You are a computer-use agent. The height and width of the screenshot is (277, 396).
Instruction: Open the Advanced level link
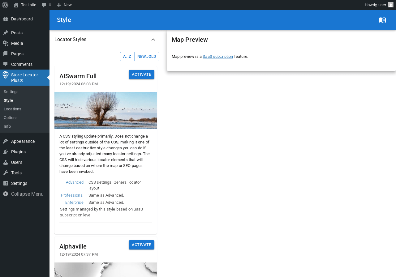coord(75,182)
